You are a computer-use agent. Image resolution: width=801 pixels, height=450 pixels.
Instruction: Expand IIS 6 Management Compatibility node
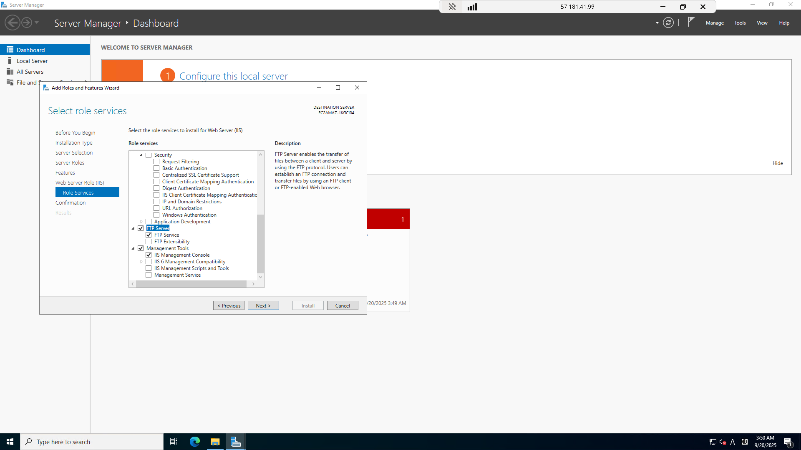pos(141,262)
